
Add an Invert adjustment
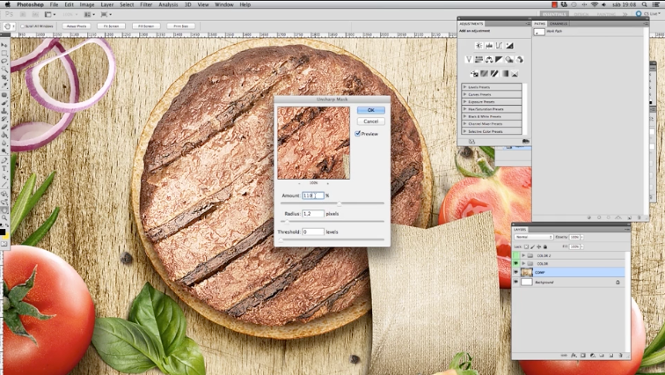(x=474, y=73)
